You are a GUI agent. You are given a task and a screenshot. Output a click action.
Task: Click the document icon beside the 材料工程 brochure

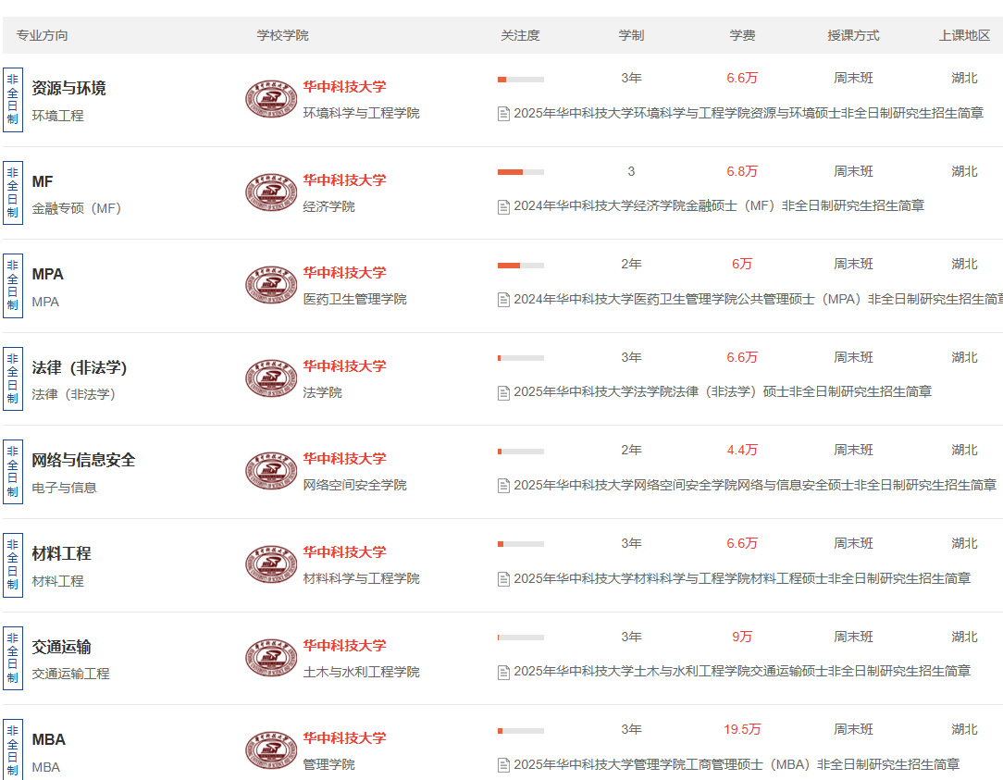(503, 579)
